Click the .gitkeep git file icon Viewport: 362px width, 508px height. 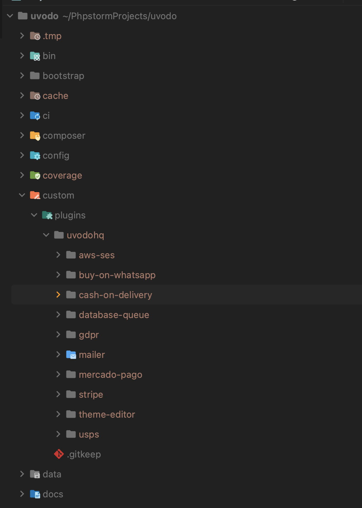[x=59, y=454]
